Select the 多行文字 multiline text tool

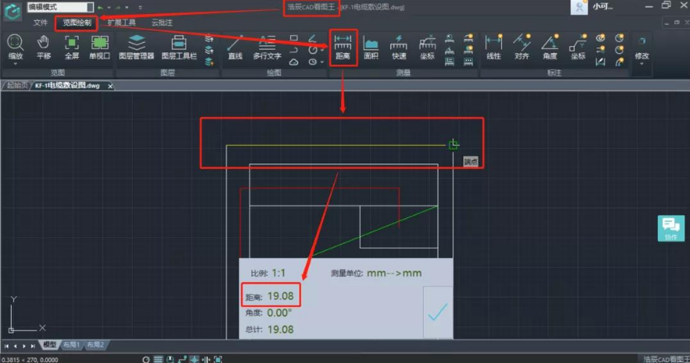click(x=267, y=47)
